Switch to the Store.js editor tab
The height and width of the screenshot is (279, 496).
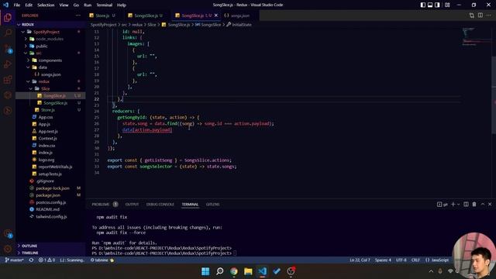coord(102,15)
